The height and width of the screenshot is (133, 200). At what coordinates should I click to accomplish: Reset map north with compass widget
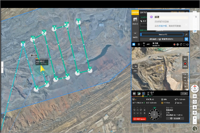(195, 89)
